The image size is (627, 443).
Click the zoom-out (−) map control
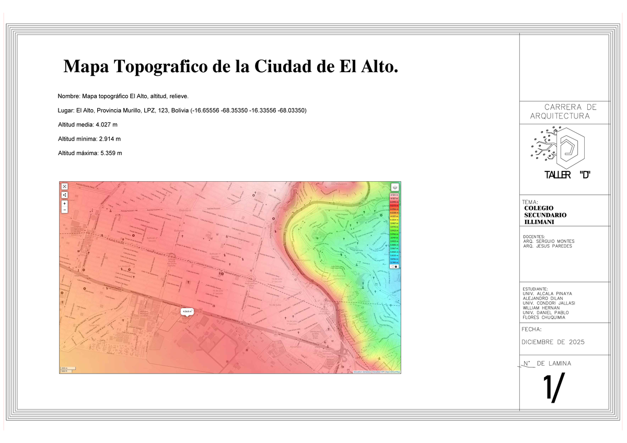pos(64,209)
